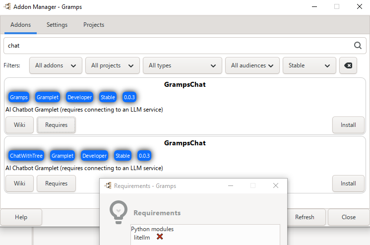Close the Addon Manager window

[x=360, y=6]
